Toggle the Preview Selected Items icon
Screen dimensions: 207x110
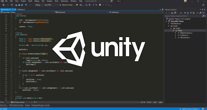click(203, 13)
